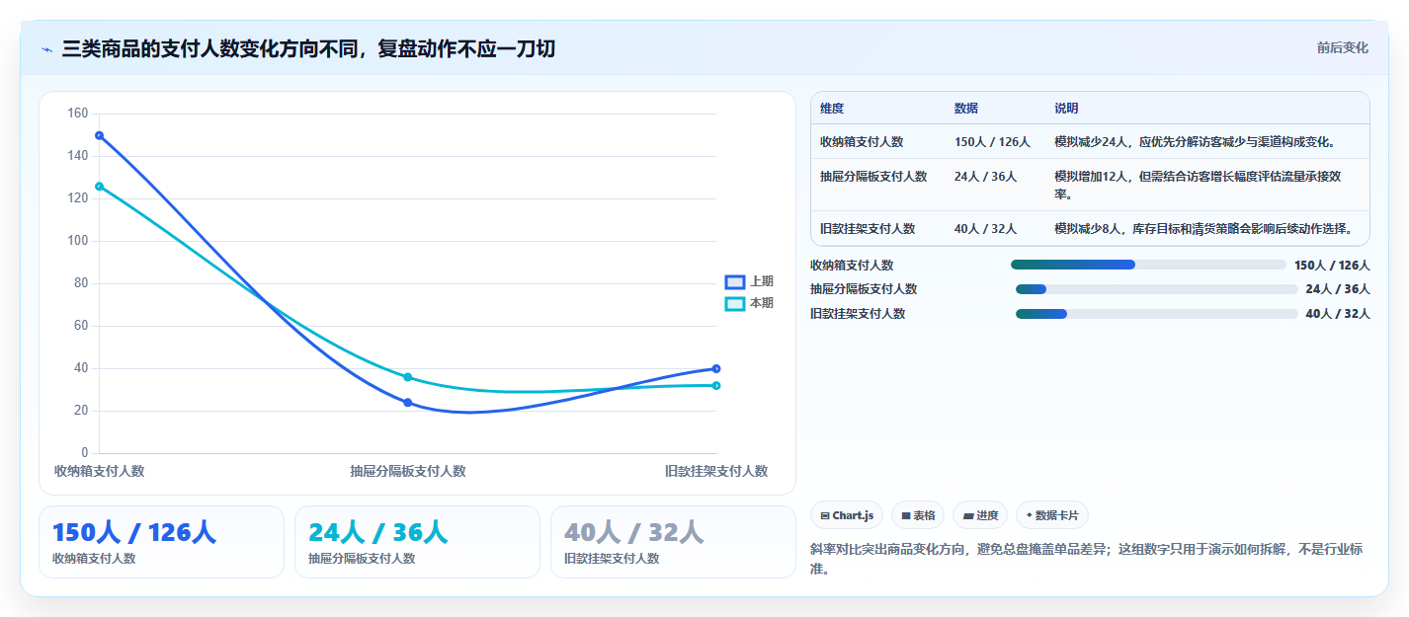
Task: Click the footer note starting 斜率对比
Action: click(1086, 558)
